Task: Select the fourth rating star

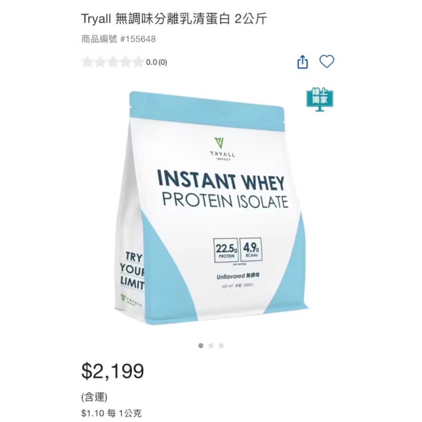Action: point(125,62)
